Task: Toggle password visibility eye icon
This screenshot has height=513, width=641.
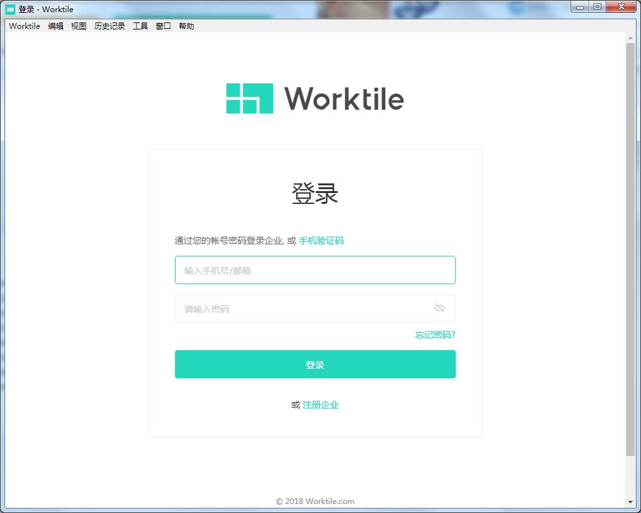Action: [x=439, y=308]
